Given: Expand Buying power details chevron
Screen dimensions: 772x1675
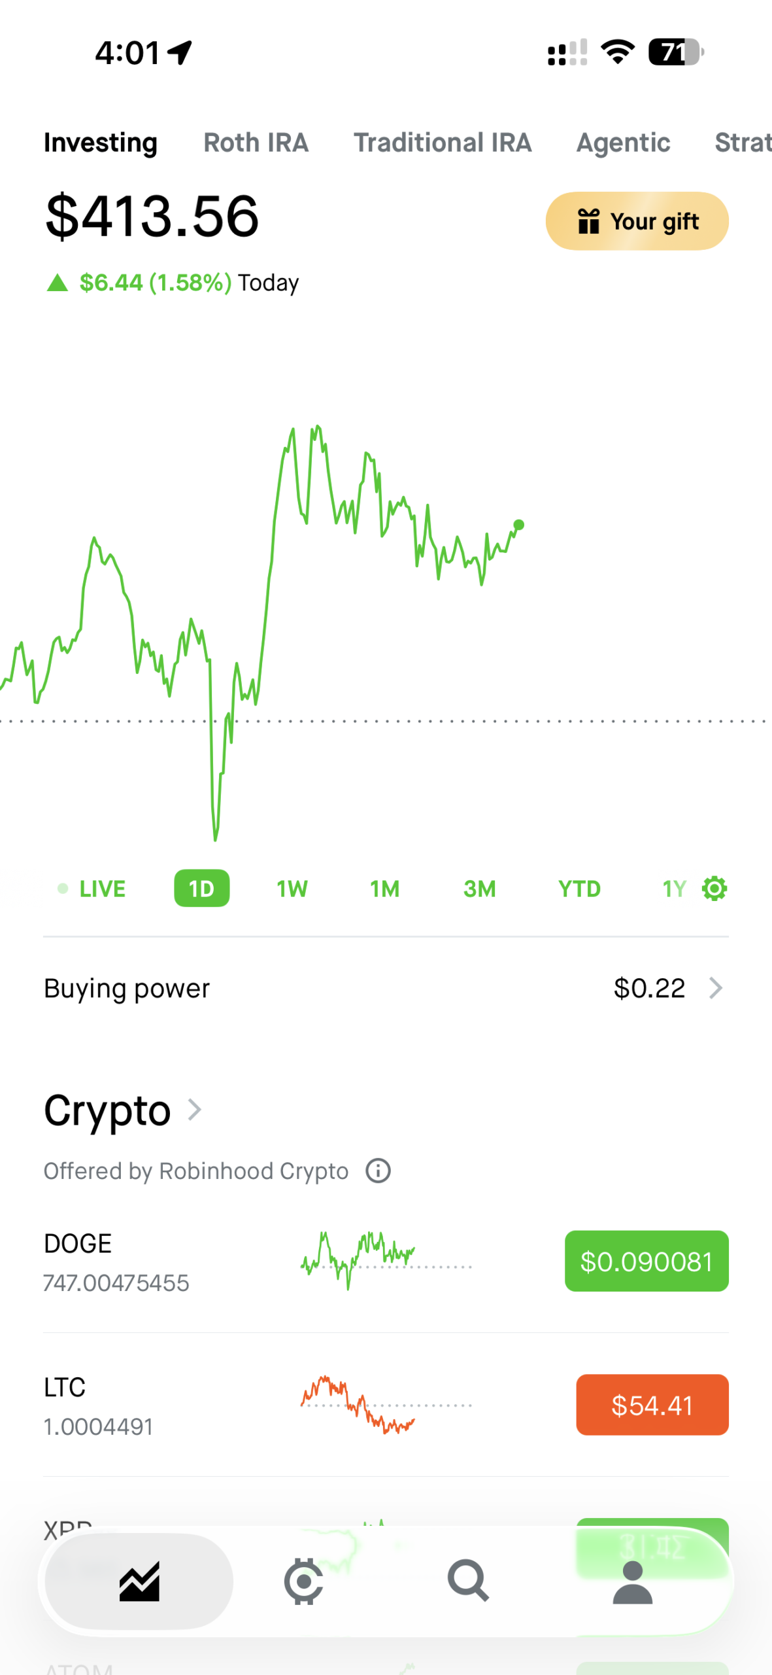Looking at the screenshot, I should click(716, 988).
